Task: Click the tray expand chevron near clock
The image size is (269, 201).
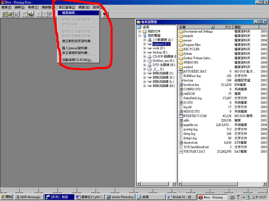Action: click(x=244, y=197)
